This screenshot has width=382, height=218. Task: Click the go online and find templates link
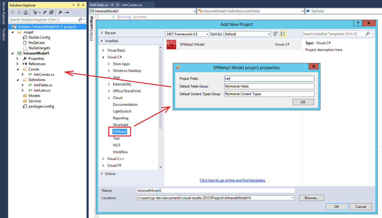233,180
